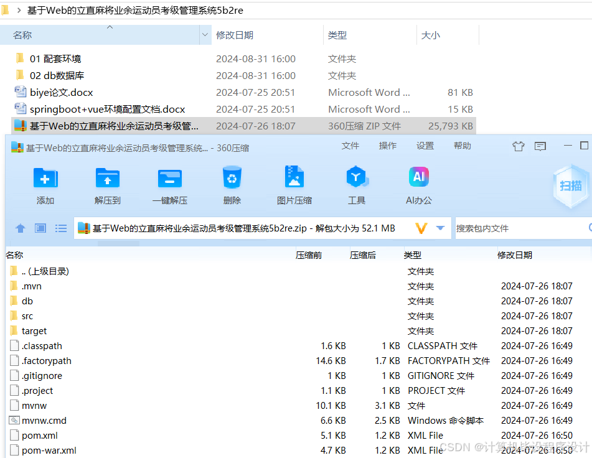The height and width of the screenshot is (458, 592).
Task: Open the 设置 menu
Action: (425, 146)
